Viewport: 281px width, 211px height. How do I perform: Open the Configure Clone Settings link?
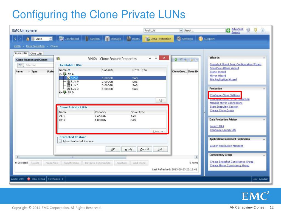click(x=225, y=95)
